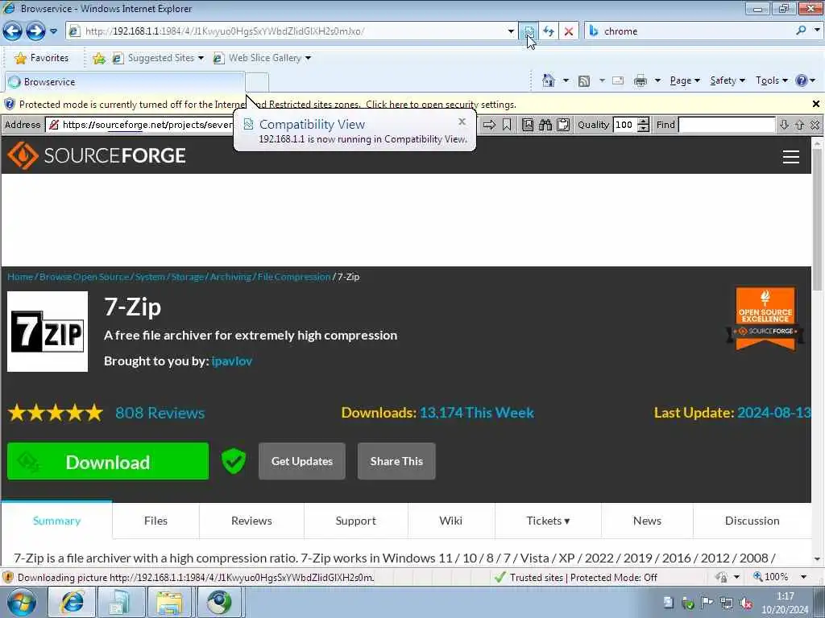Click the SourceForge logo

pyautogui.click(x=97, y=155)
